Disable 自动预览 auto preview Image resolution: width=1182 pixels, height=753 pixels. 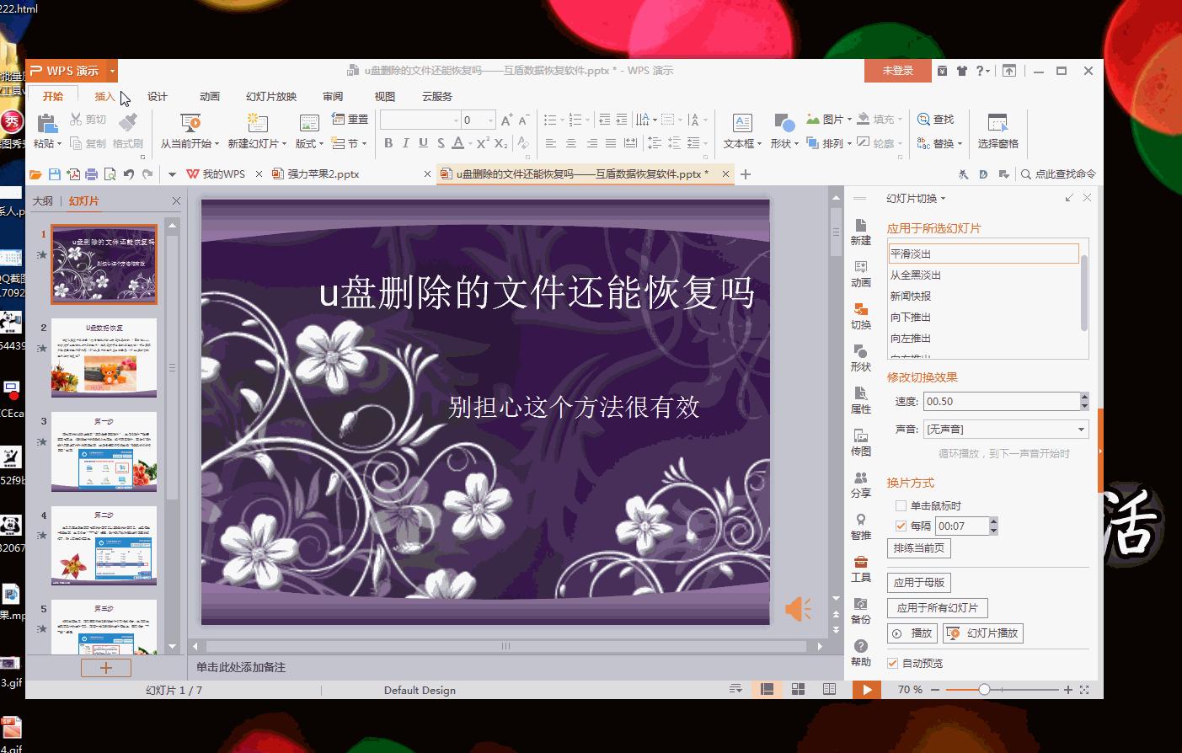click(892, 663)
